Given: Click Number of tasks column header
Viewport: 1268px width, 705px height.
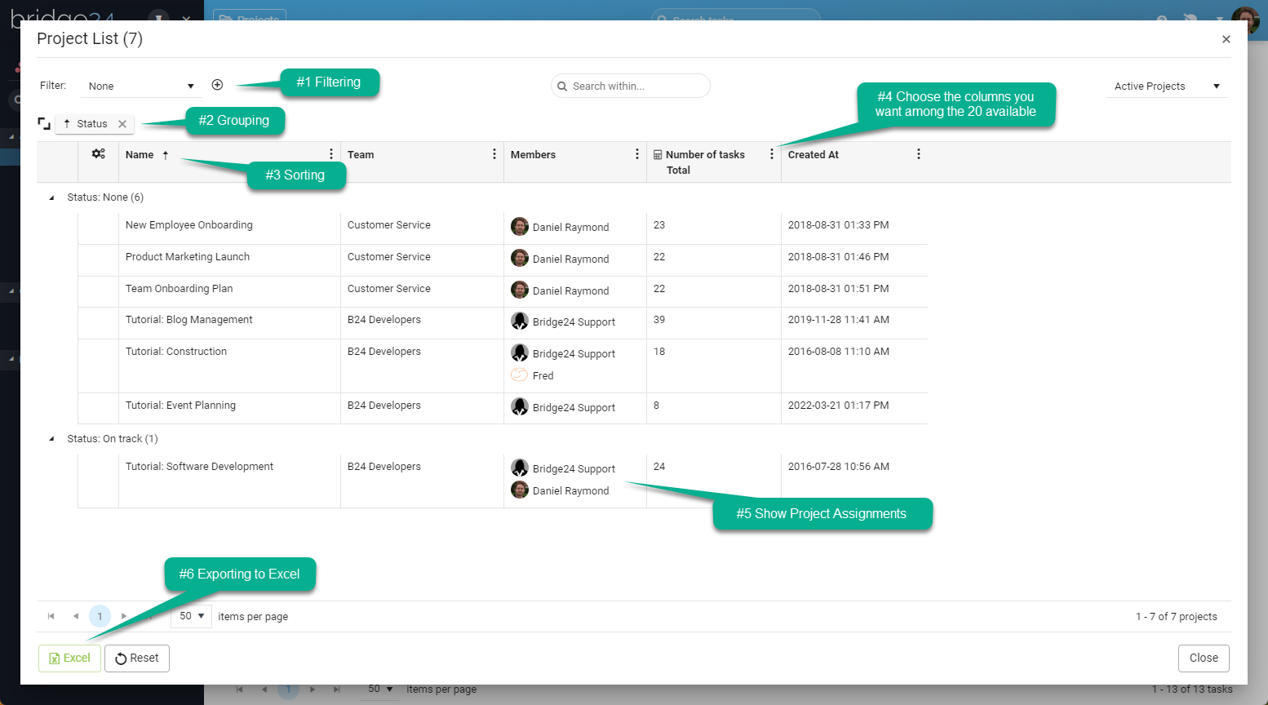Looking at the screenshot, I should point(705,155).
